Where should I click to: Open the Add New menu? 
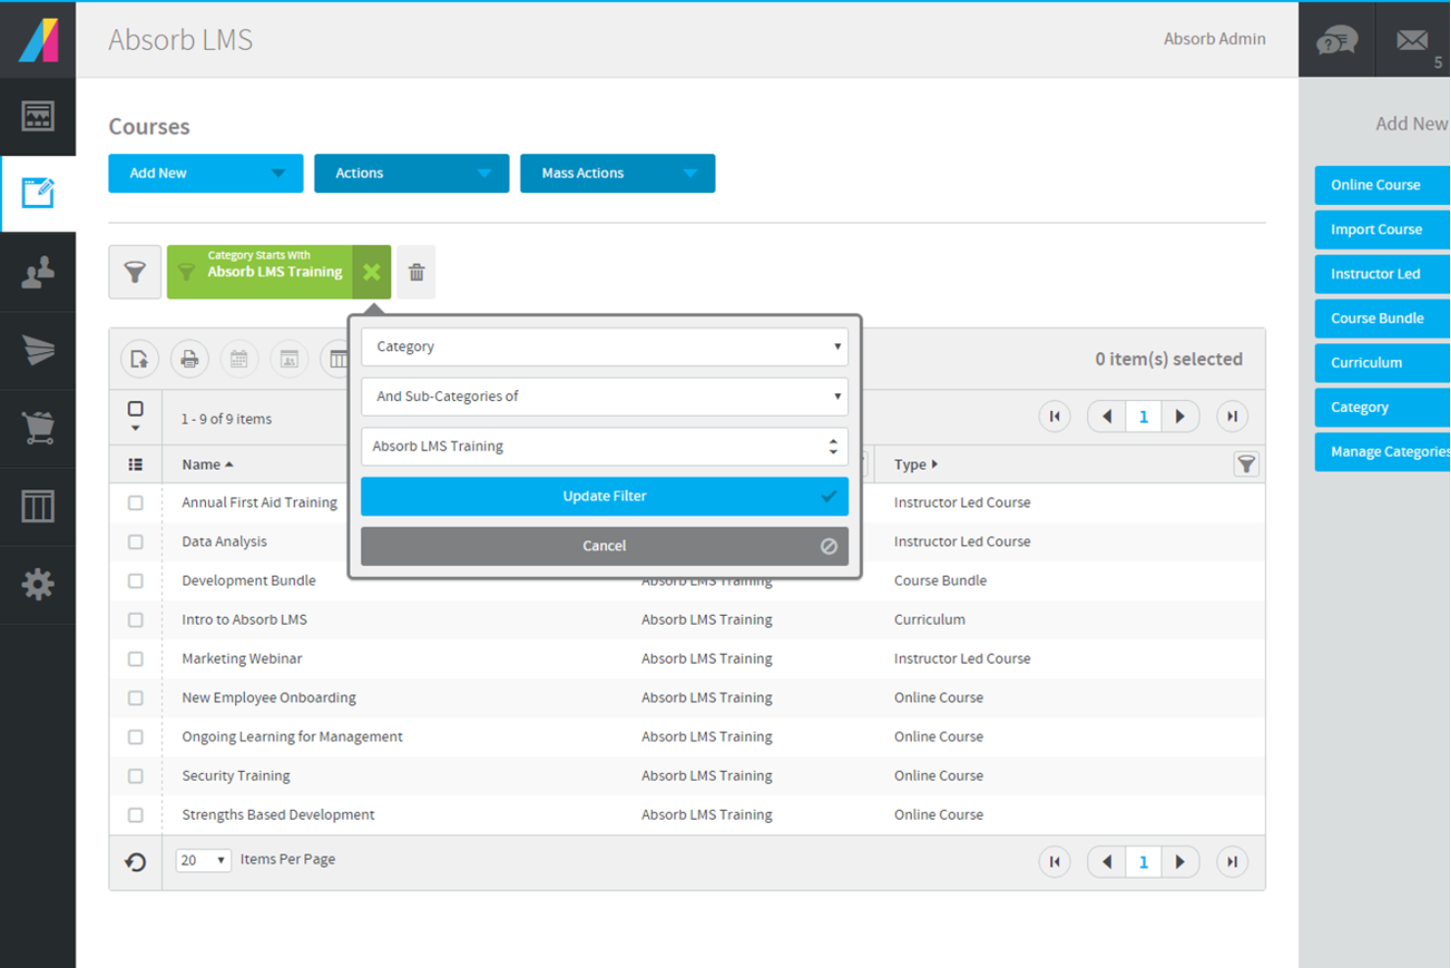205,173
